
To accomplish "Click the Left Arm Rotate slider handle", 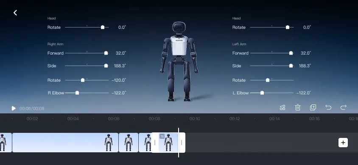I will click(268, 80).
